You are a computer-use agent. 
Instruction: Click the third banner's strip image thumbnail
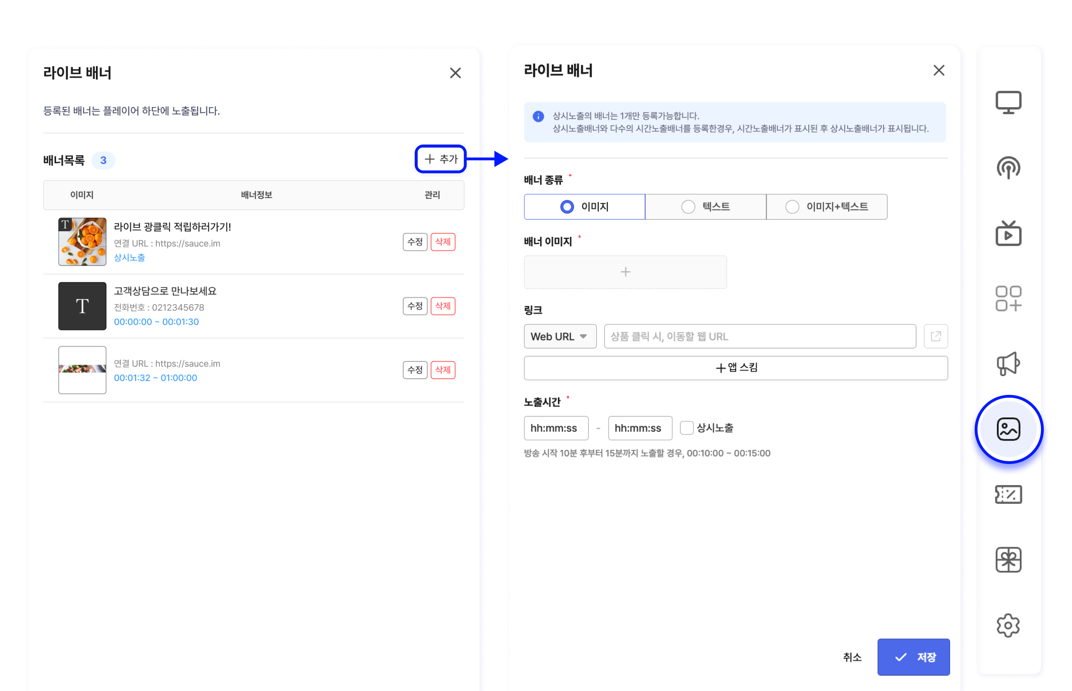pos(82,370)
